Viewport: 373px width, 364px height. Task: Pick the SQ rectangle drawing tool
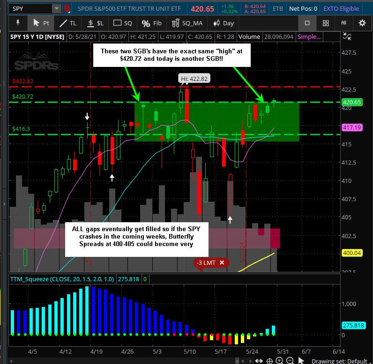(x=122, y=23)
